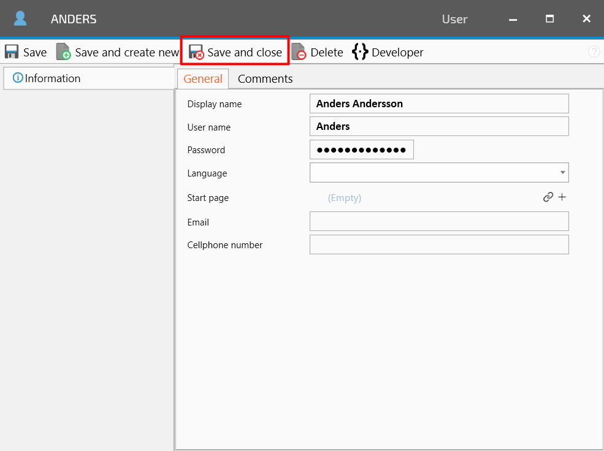
Task: Click the Start page plus icon
Action: click(x=562, y=197)
